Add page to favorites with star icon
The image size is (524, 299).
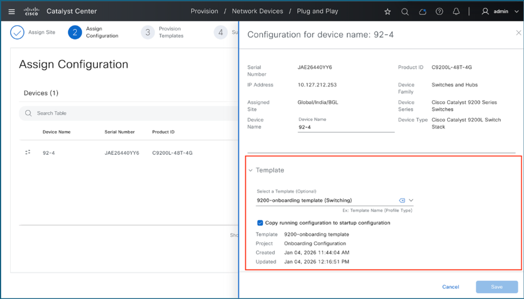388,11
